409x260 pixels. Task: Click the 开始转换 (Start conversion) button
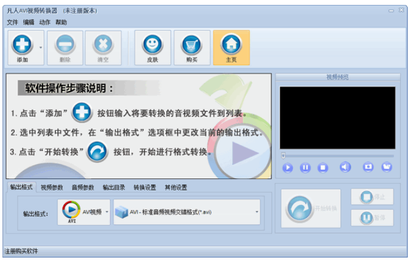coord(311,208)
